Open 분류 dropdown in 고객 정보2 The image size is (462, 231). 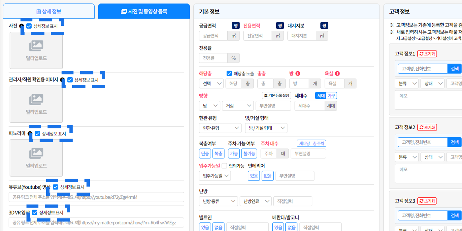pyautogui.click(x=407, y=157)
